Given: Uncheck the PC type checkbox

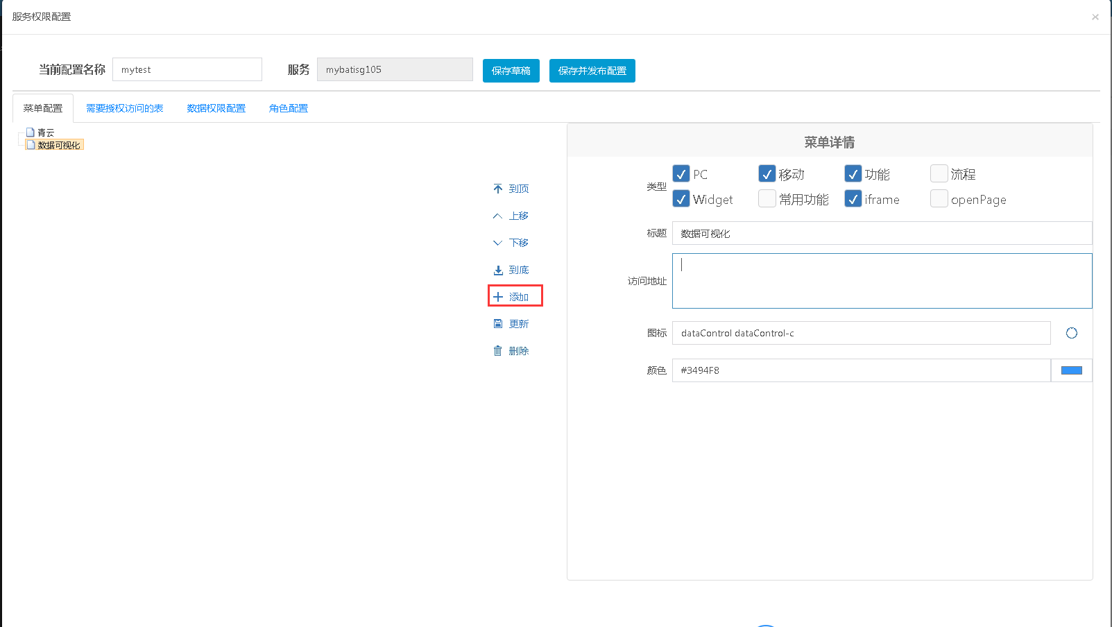Looking at the screenshot, I should coord(681,173).
